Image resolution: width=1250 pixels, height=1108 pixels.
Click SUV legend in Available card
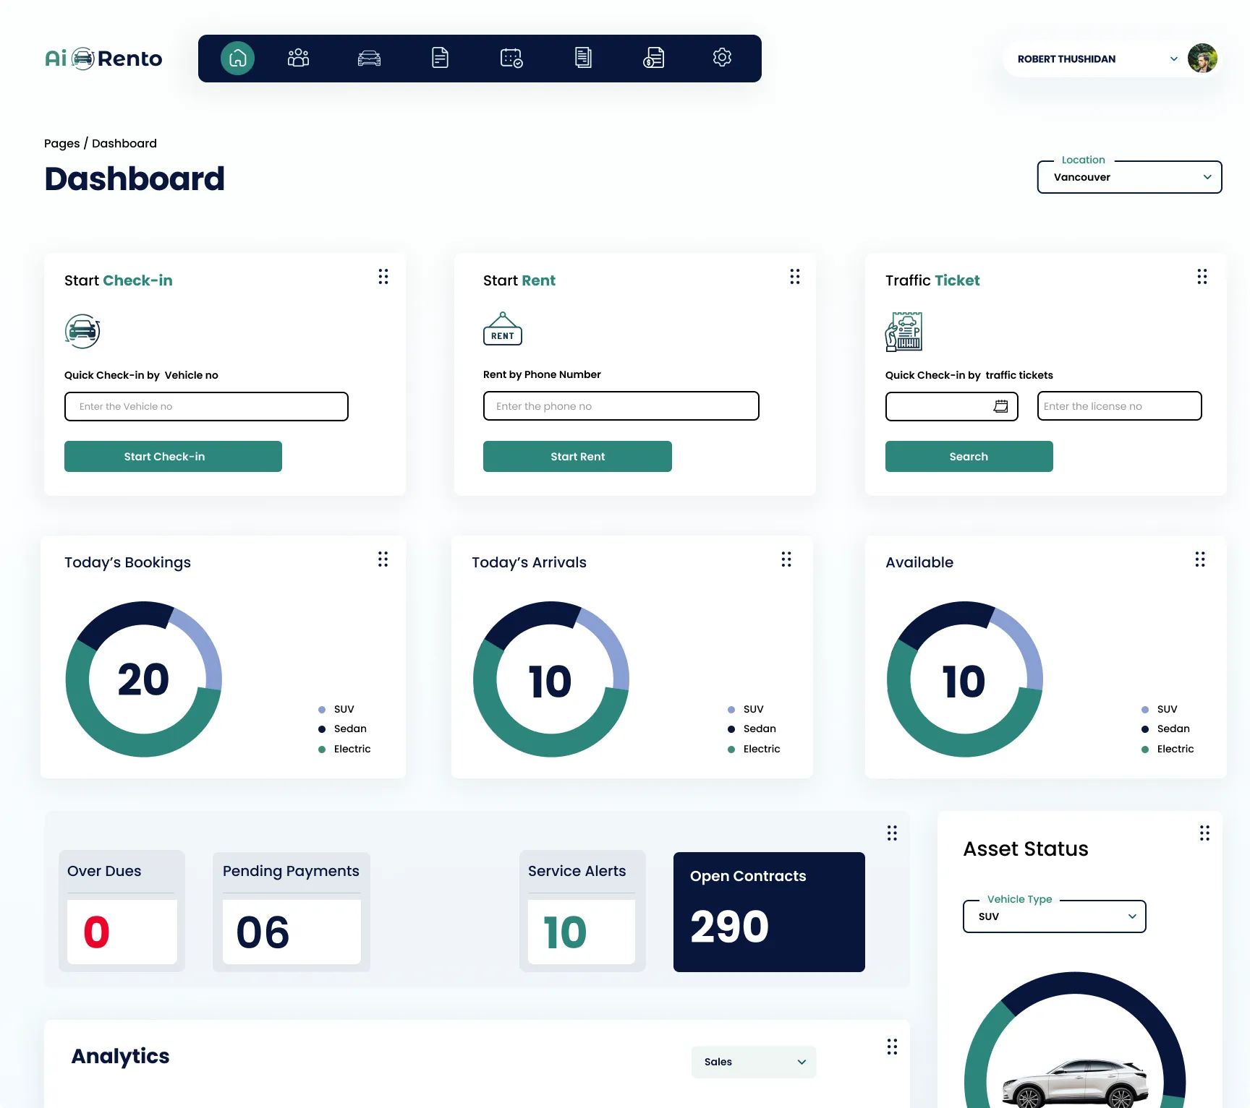(x=1160, y=710)
